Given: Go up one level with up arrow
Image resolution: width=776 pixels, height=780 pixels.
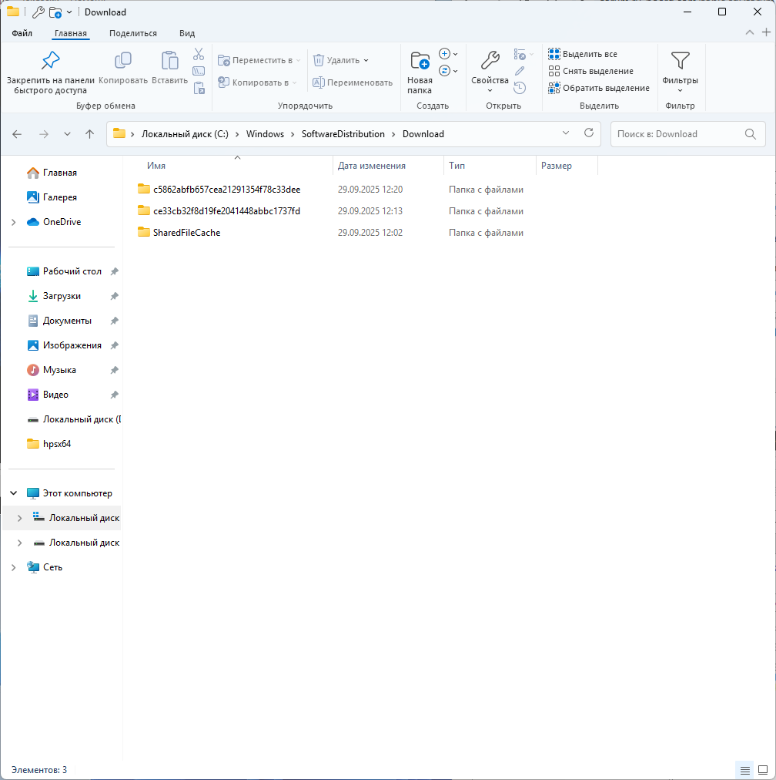Looking at the screenshot, I should pyautogui.click(x=89, y=134).
